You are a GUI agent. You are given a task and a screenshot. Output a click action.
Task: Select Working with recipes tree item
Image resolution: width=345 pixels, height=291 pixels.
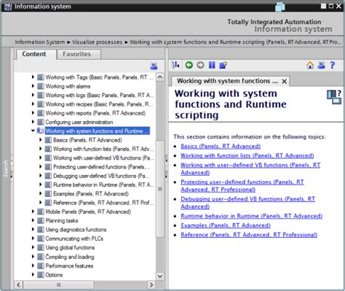pos(100,104)
